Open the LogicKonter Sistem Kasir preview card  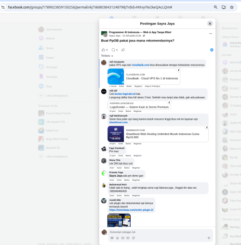tap(139, 105)
